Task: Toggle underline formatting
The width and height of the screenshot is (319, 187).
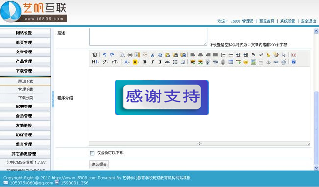Action: point(160,62)
